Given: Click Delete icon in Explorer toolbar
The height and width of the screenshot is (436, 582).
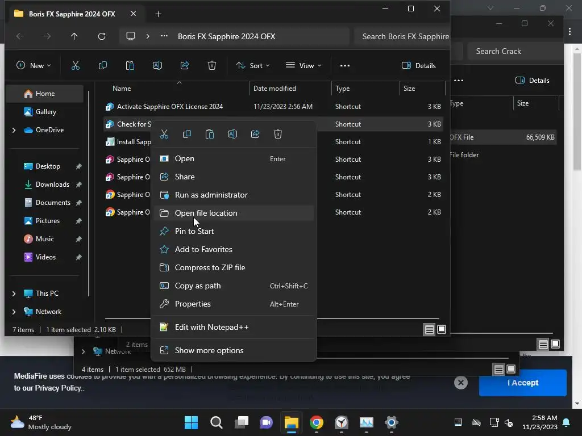Looking at the screenshot, I should (212, 66).
